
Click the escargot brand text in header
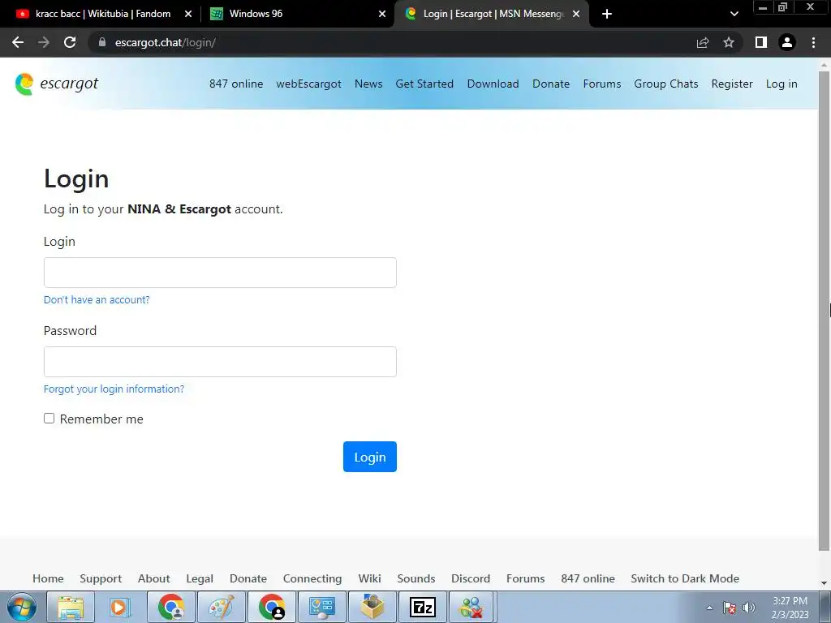tap(69, 84)
